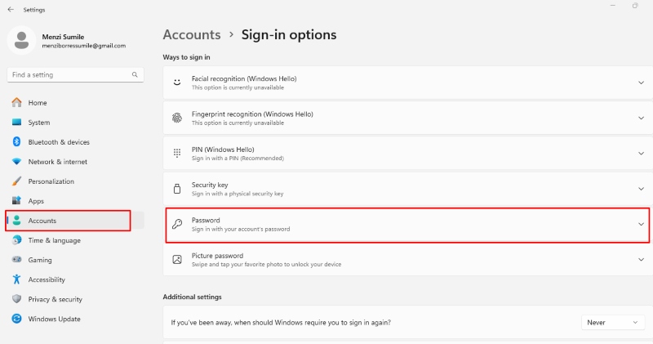Select Personalization label in sidebar
The width and height of the screenshot is (653, 344).
click(x=51, y=181)
